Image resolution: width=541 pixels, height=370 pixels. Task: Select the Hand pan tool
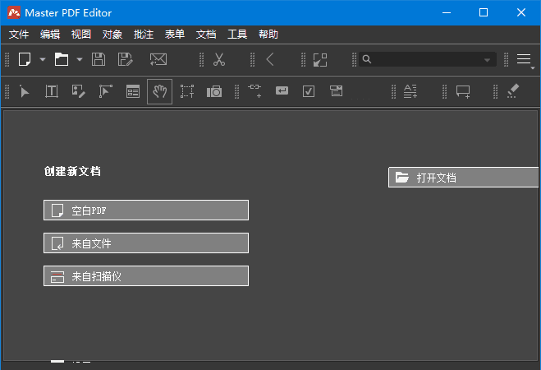coord(160,91)
